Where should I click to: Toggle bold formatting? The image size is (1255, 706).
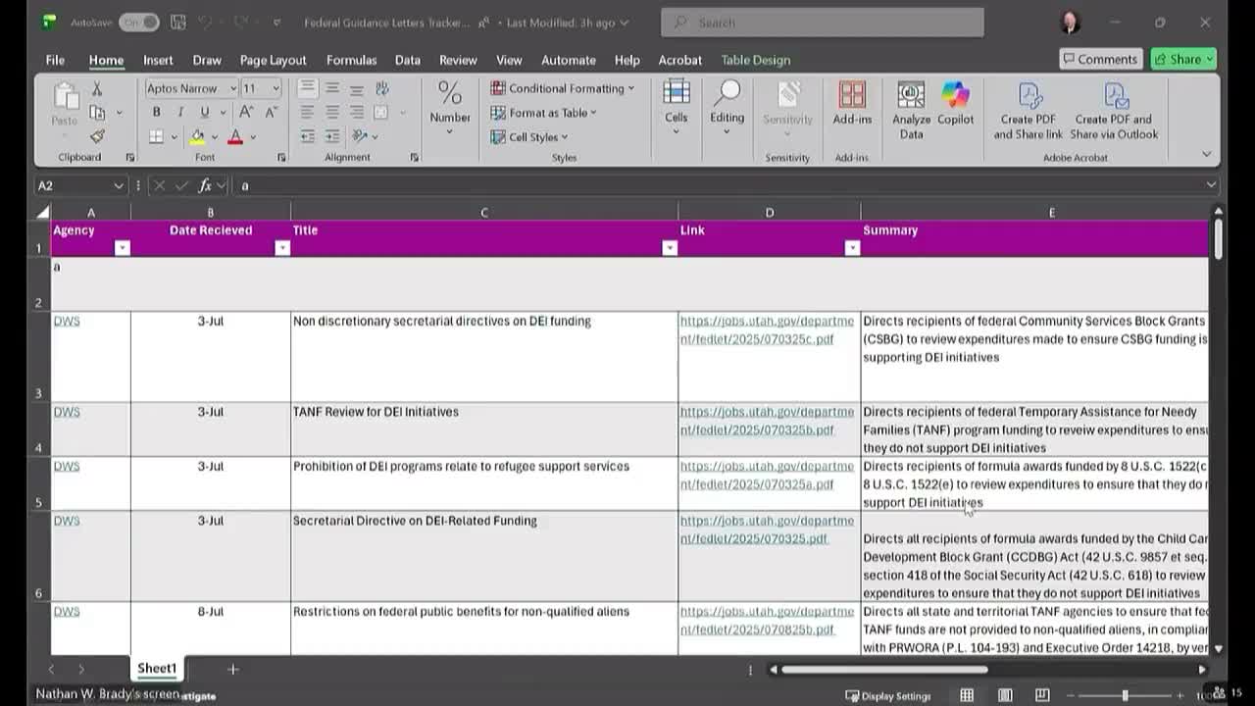(x=156, y=113)
